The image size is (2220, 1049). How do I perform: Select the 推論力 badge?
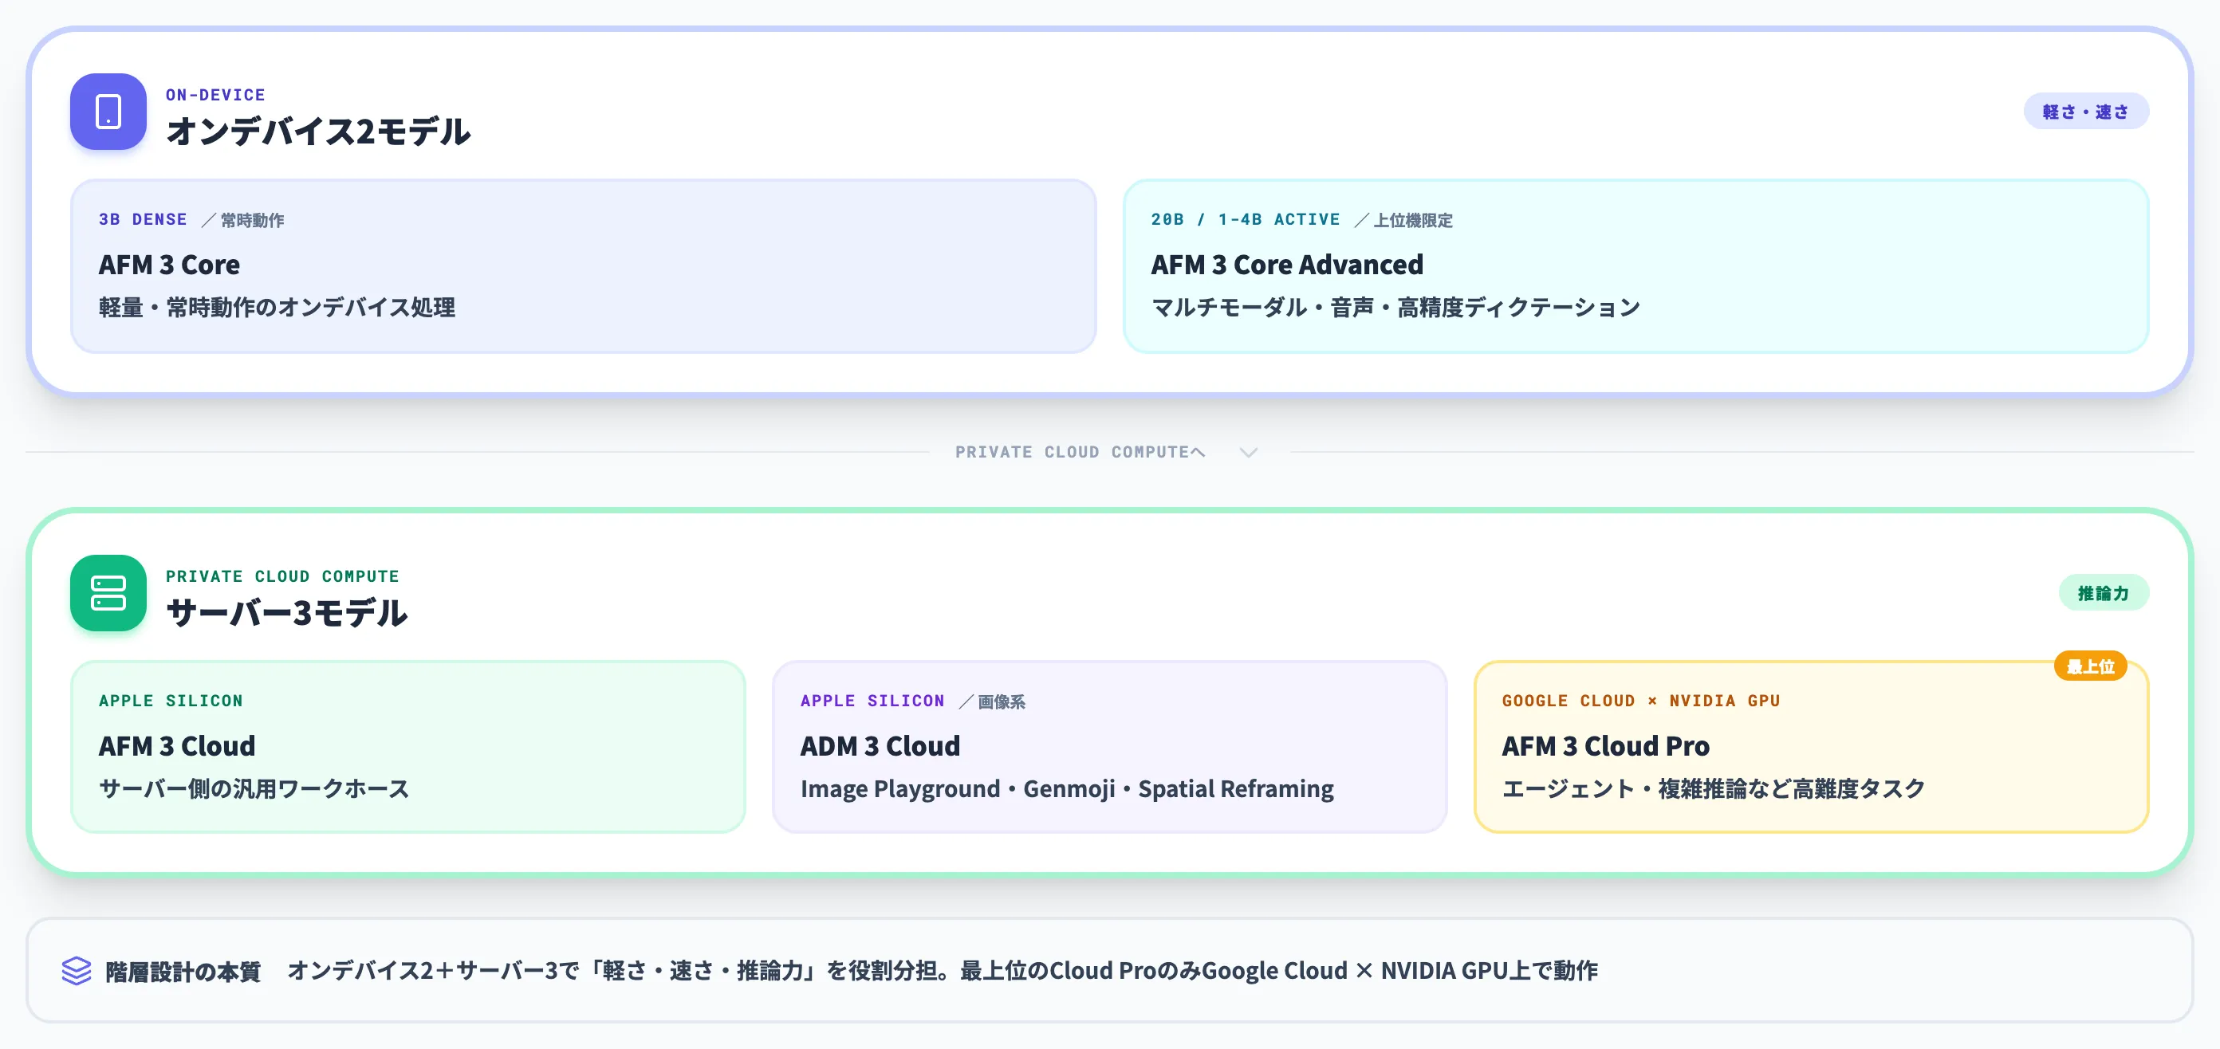(x=2103, y=592)
